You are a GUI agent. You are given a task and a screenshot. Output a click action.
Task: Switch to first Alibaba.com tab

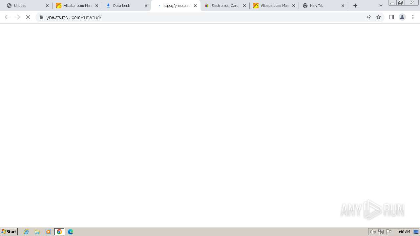[77, 6]
